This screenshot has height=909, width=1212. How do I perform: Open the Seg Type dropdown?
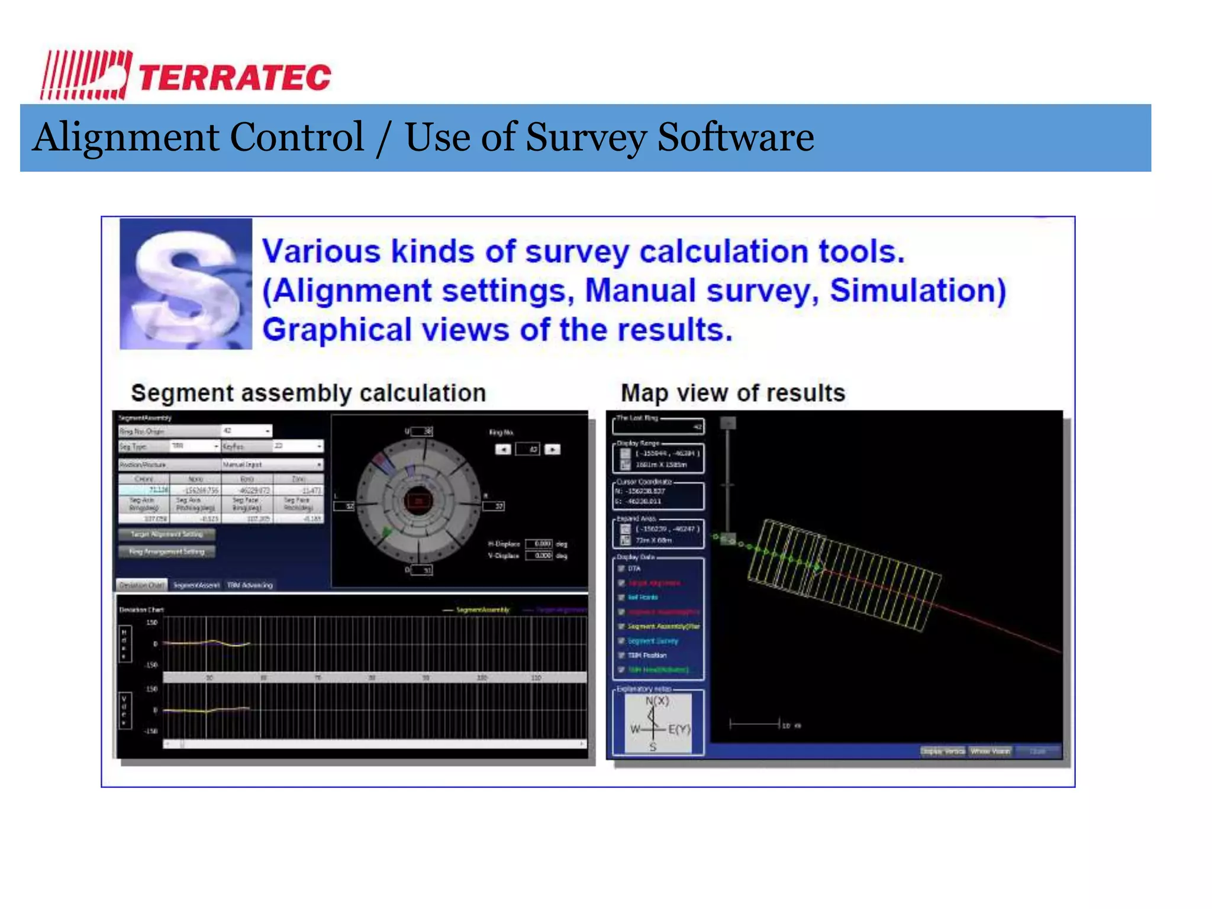[195, 446]
